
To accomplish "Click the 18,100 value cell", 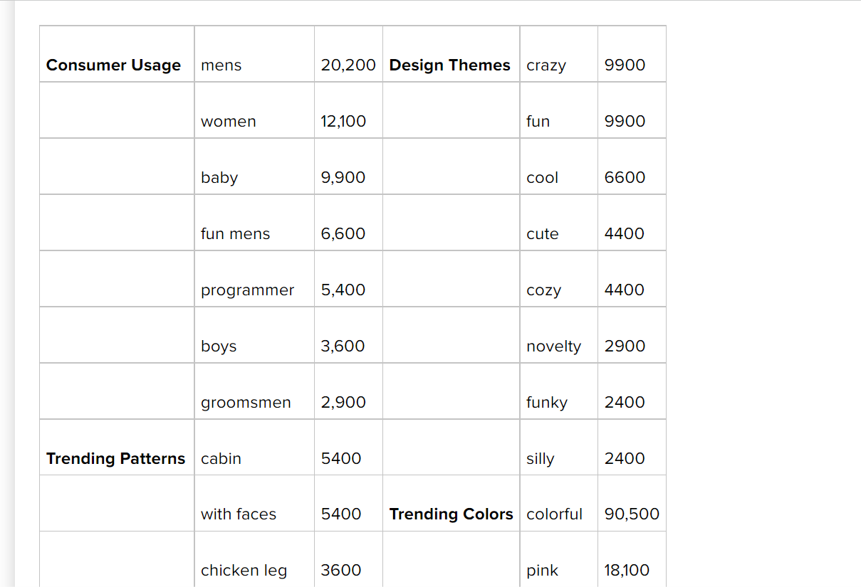I will (x=632, y=559).
